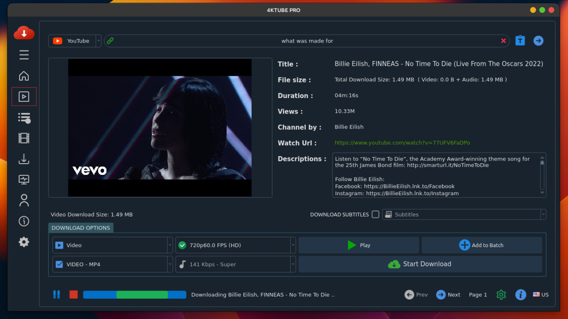
Task: Click the blue go arrow button
Action: [538, 41]
